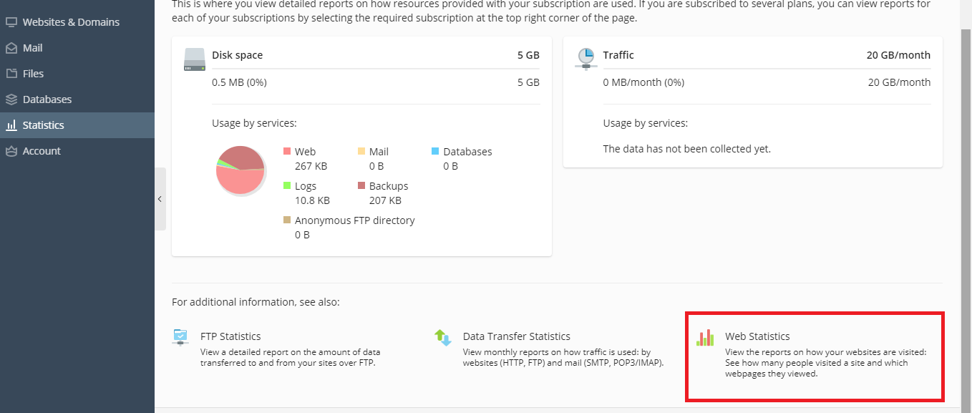Click the Account icon in sidebar
The height and width of the screenshot is (413, 972).
click(11, 151)
